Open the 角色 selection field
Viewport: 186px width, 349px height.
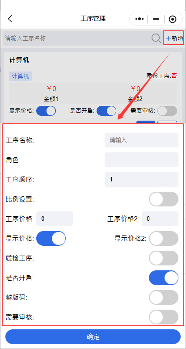click(141, 160)
